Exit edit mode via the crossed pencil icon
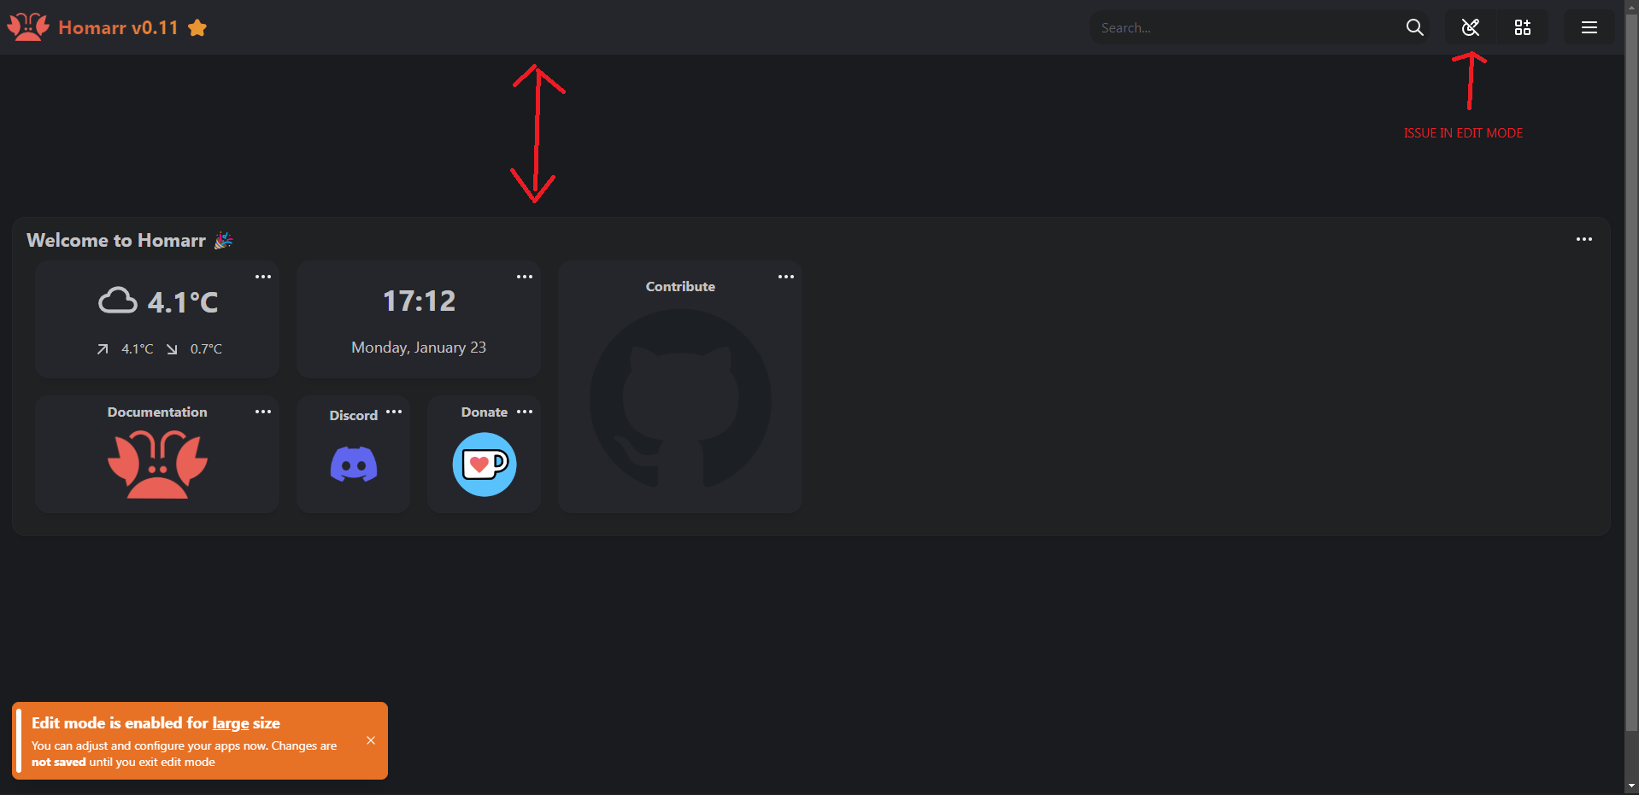 [1470, 26]
